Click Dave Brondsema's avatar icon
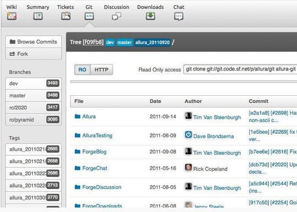 [188, 134]
